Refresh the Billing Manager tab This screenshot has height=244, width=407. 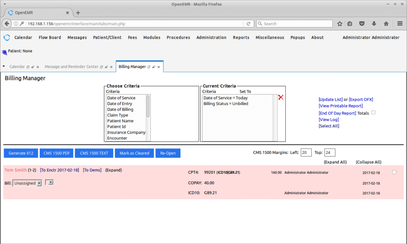(x=149, y=67)
